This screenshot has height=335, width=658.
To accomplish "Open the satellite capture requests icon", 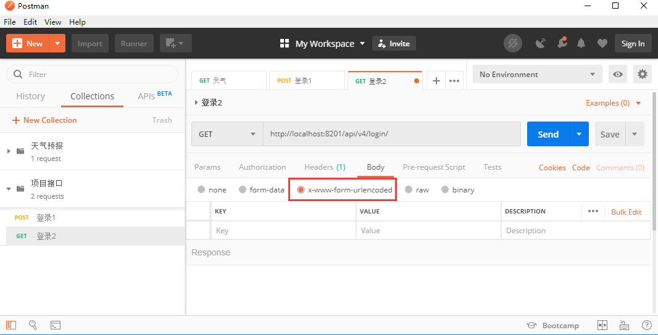I will [x=541, y=43].
